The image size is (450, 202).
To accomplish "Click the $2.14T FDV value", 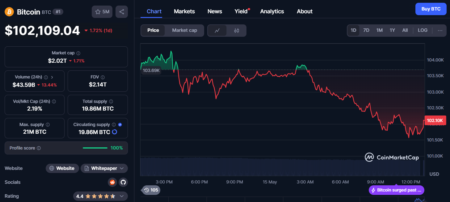I will (x=98, y=85).
